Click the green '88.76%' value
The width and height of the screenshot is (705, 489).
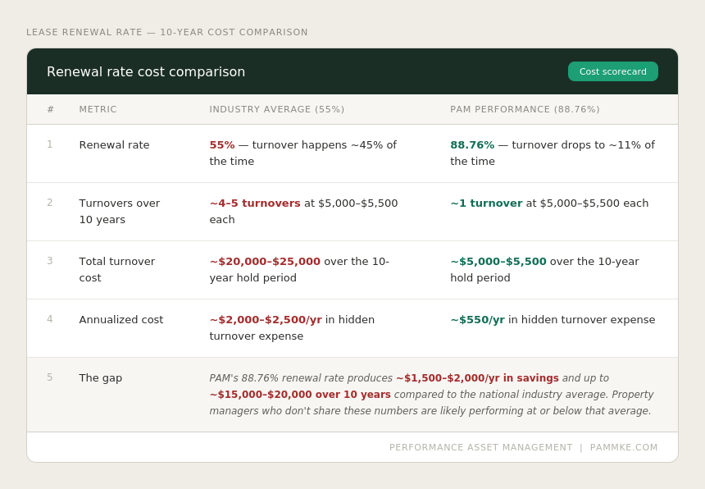(x=472, y=145)
